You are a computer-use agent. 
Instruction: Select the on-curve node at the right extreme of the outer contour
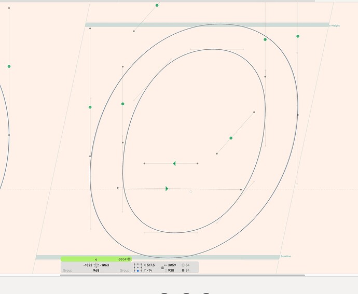point(297,115)
